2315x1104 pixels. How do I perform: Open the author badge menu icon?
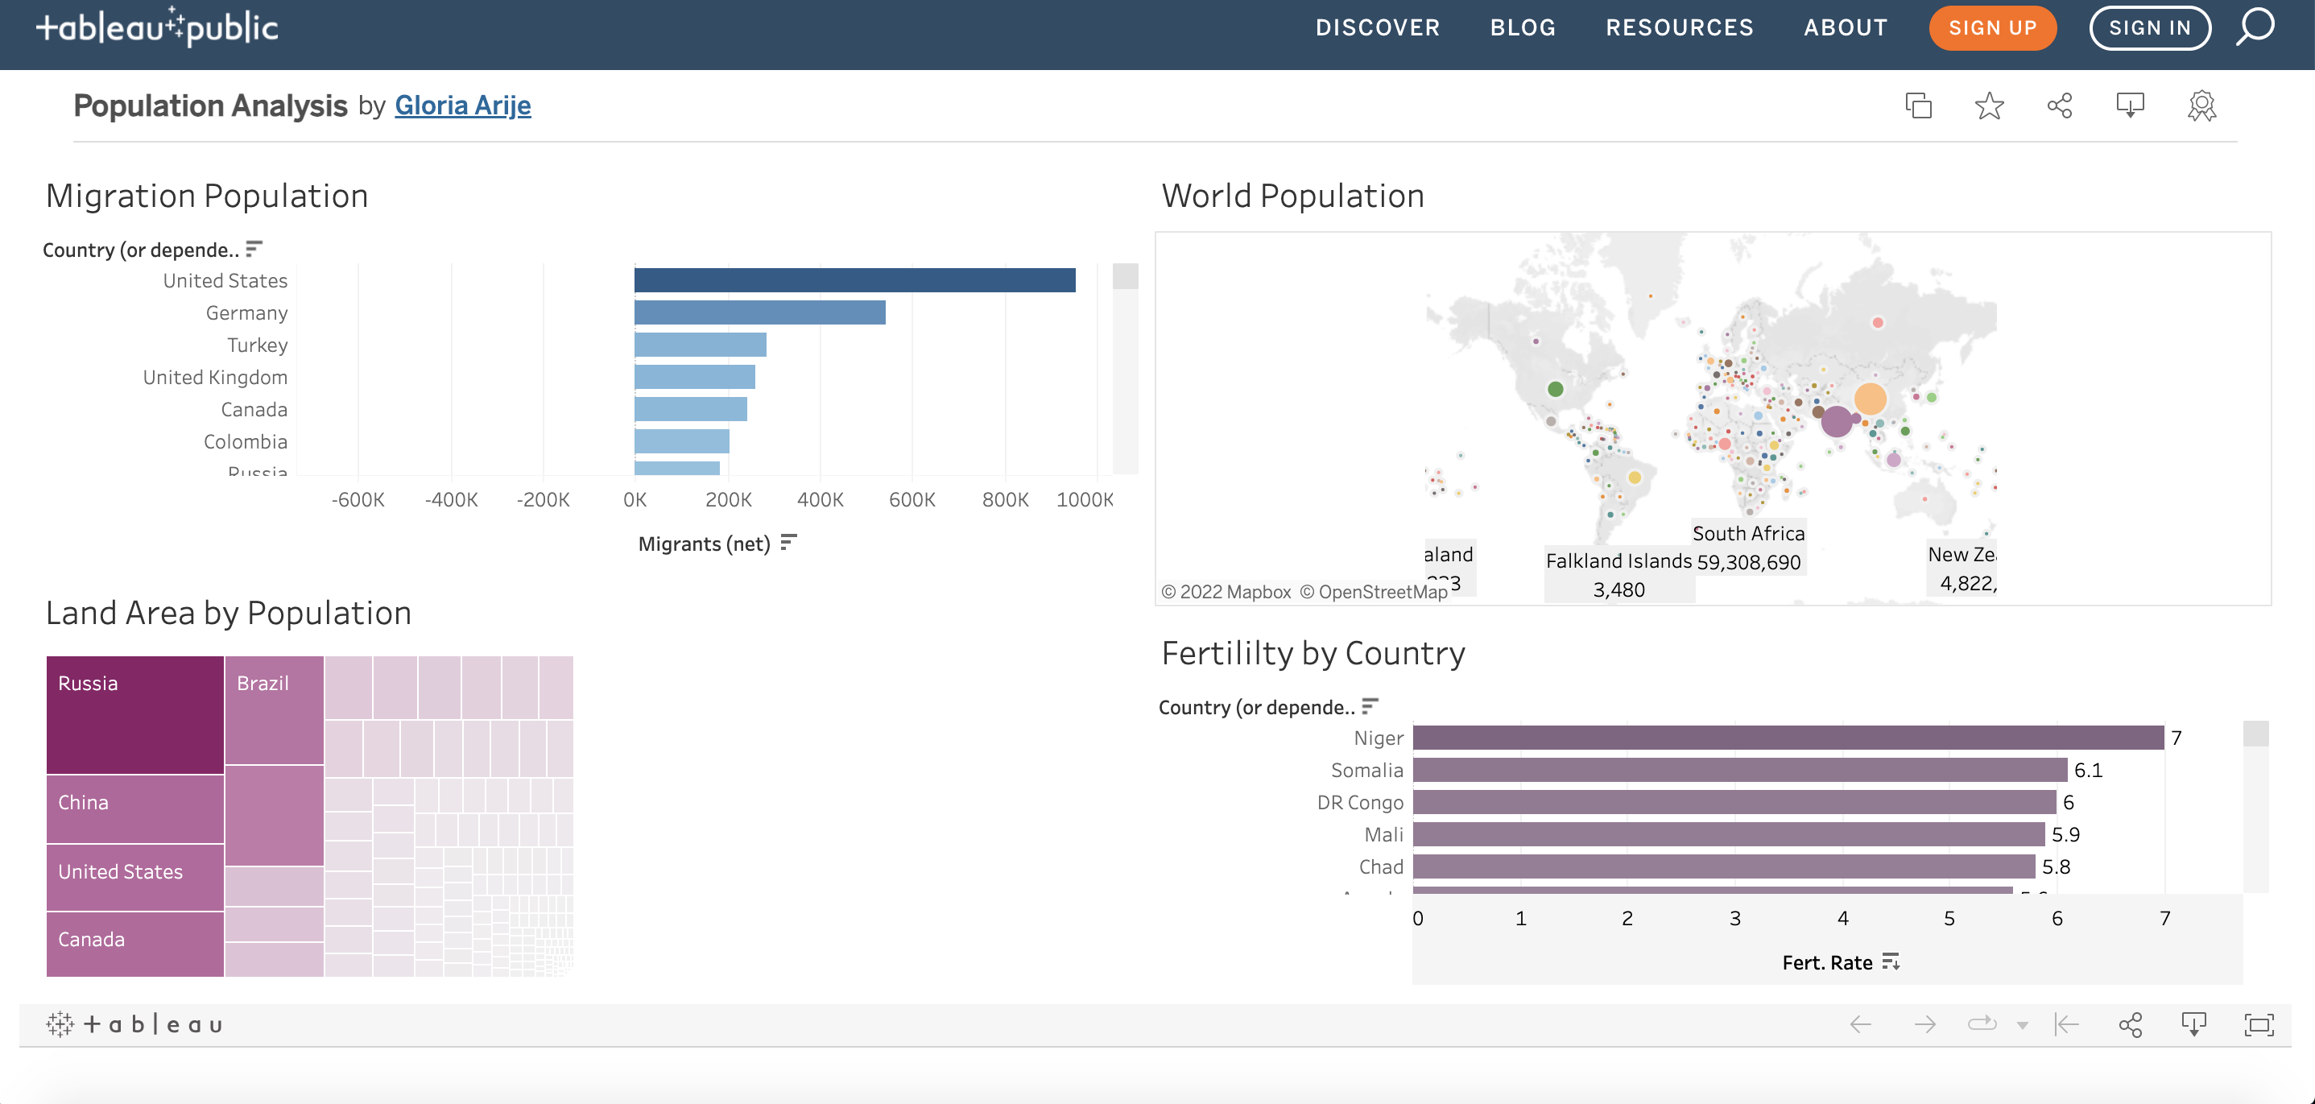pyautogui.click(x=2201, y=105)
